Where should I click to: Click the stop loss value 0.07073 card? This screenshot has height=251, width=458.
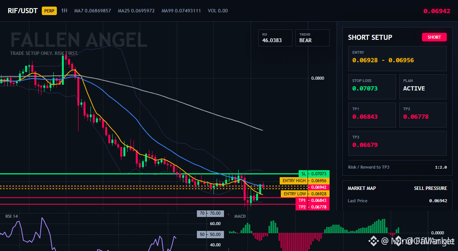coord(372,87)
